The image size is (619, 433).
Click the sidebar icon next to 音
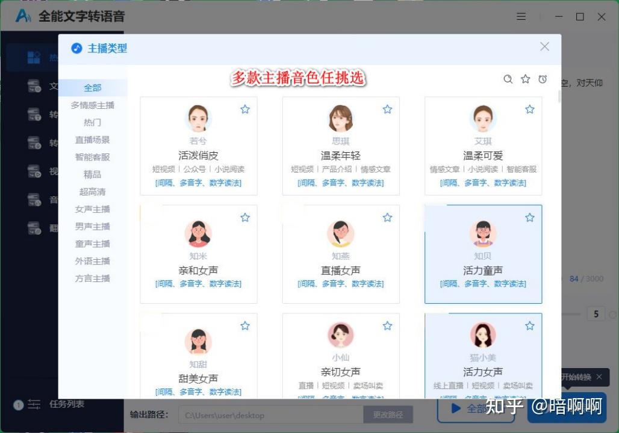(34, 200)
